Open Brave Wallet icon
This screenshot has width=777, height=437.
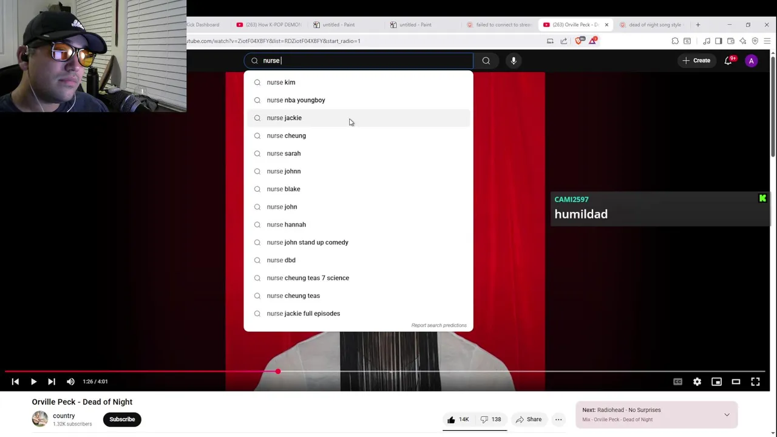tap(731, 41)
